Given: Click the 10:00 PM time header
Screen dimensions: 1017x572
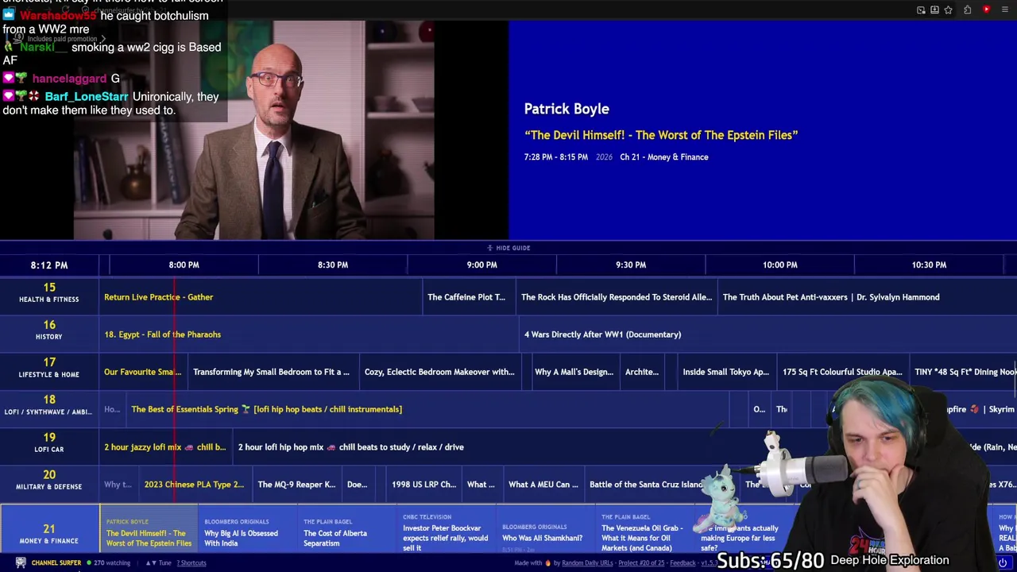Looking at the screenshot, I should tap(779, 265).
